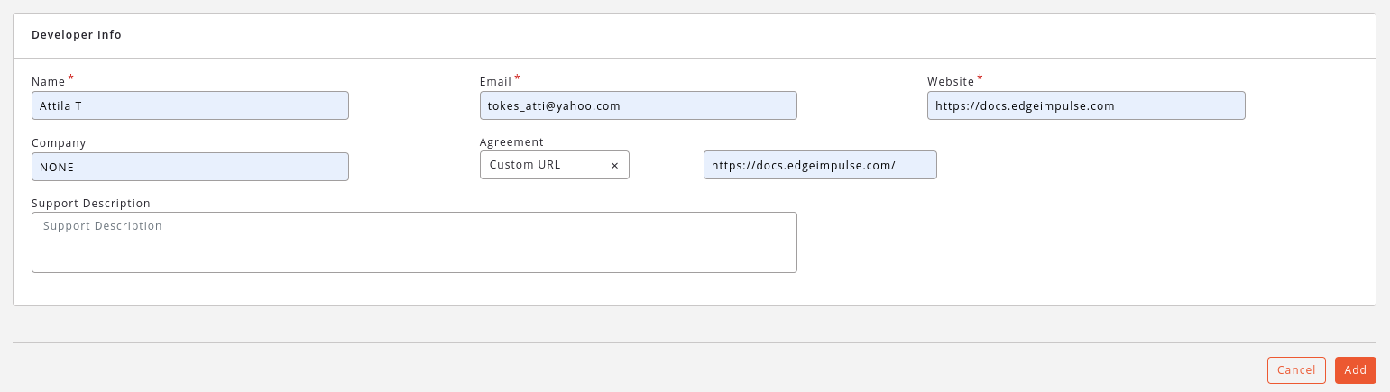Image resolution: width=1390 pixels, height=392 pixels.
Task: Clear the Custom URL agreement selection
Action: click(614, 166)
